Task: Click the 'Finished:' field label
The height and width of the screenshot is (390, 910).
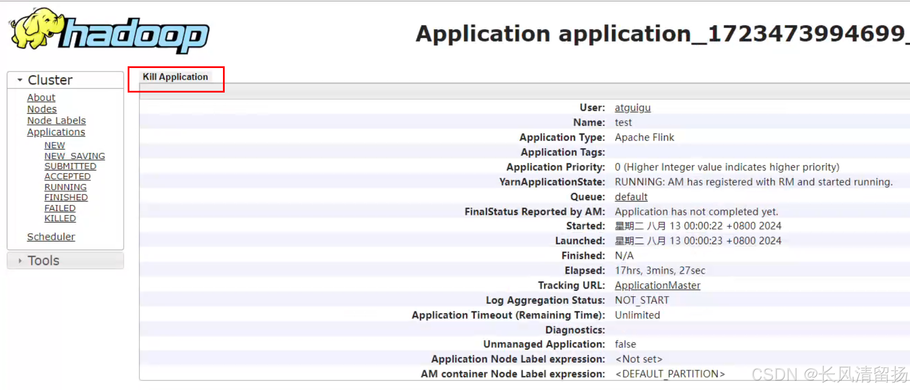Action: point(584,256)
